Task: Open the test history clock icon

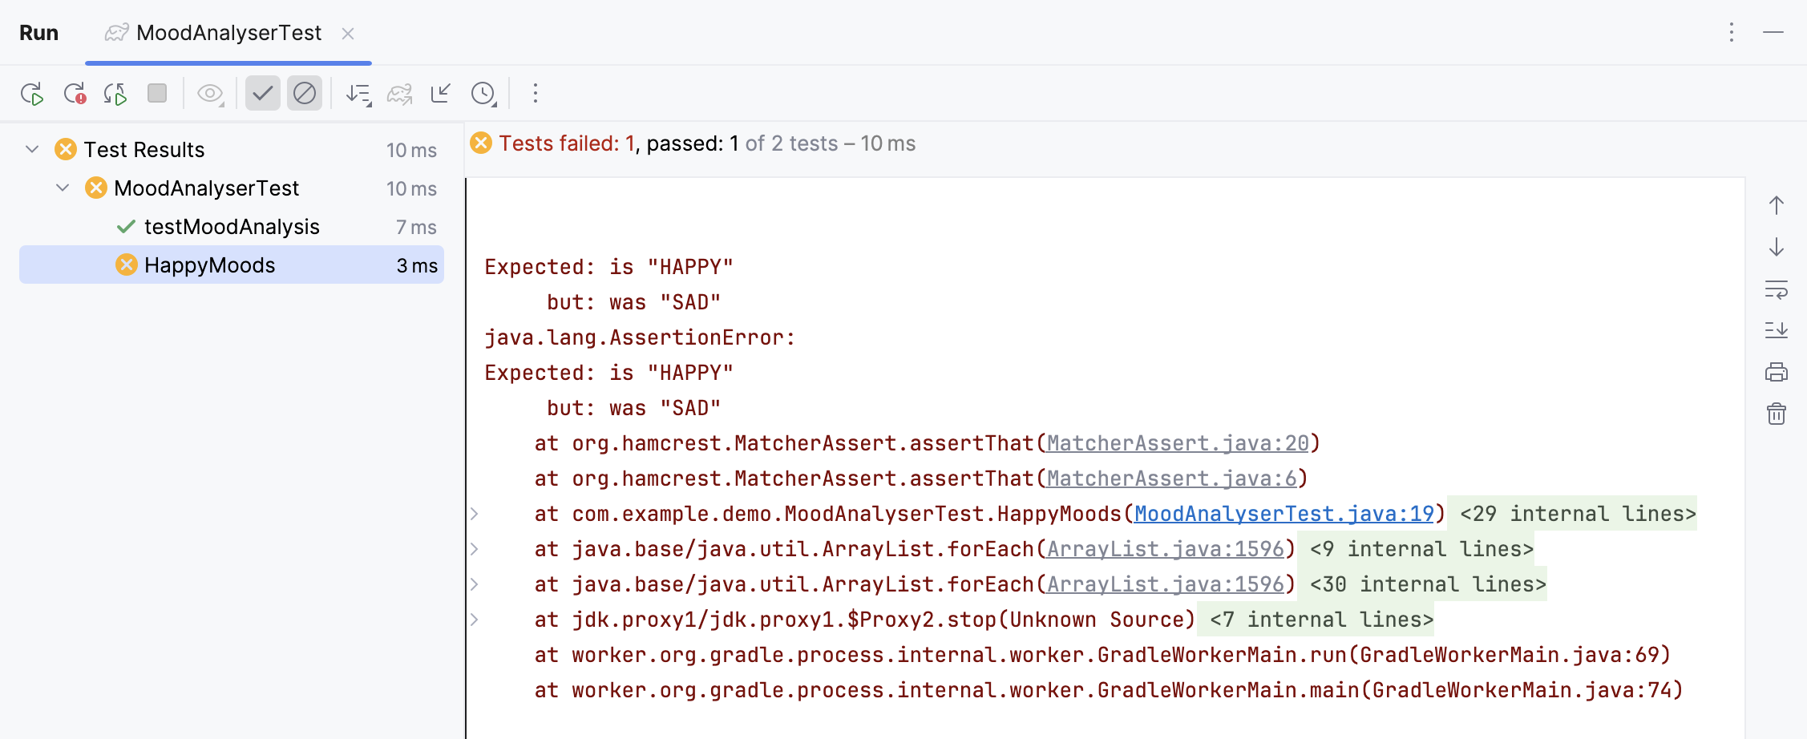Action: (483, 93)
